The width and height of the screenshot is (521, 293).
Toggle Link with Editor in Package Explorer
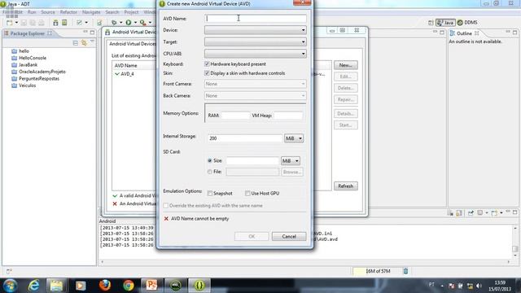[84, 43]
